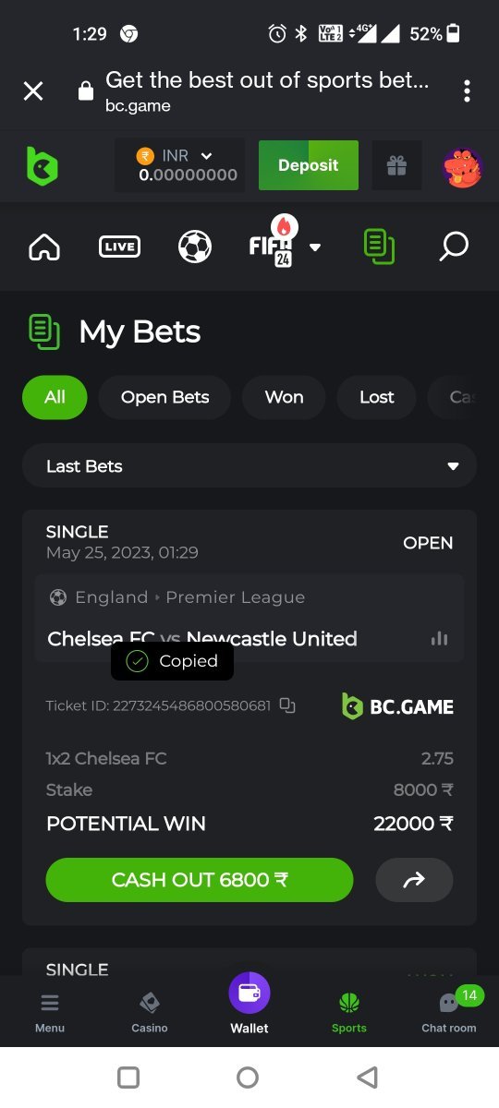499x1108 pixels.
Task: Expand the FIFA 24 dropdown arrow
Action: pos(315,247)
